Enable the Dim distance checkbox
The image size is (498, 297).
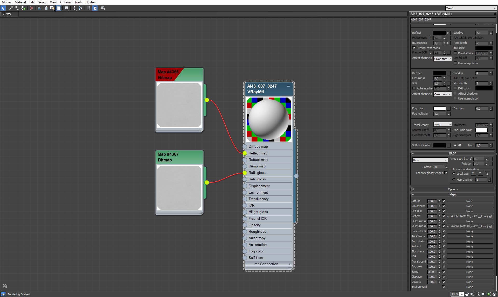455,53
